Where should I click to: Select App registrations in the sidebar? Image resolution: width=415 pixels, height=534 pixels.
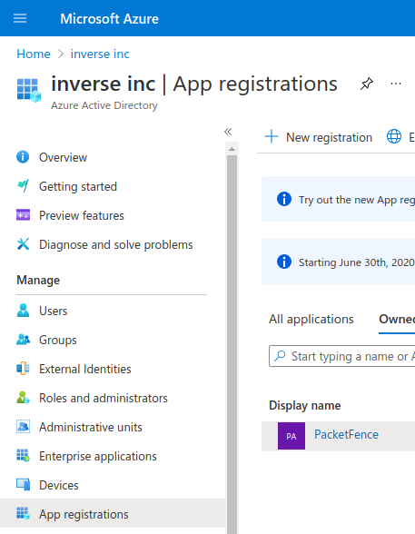[113, 514]
